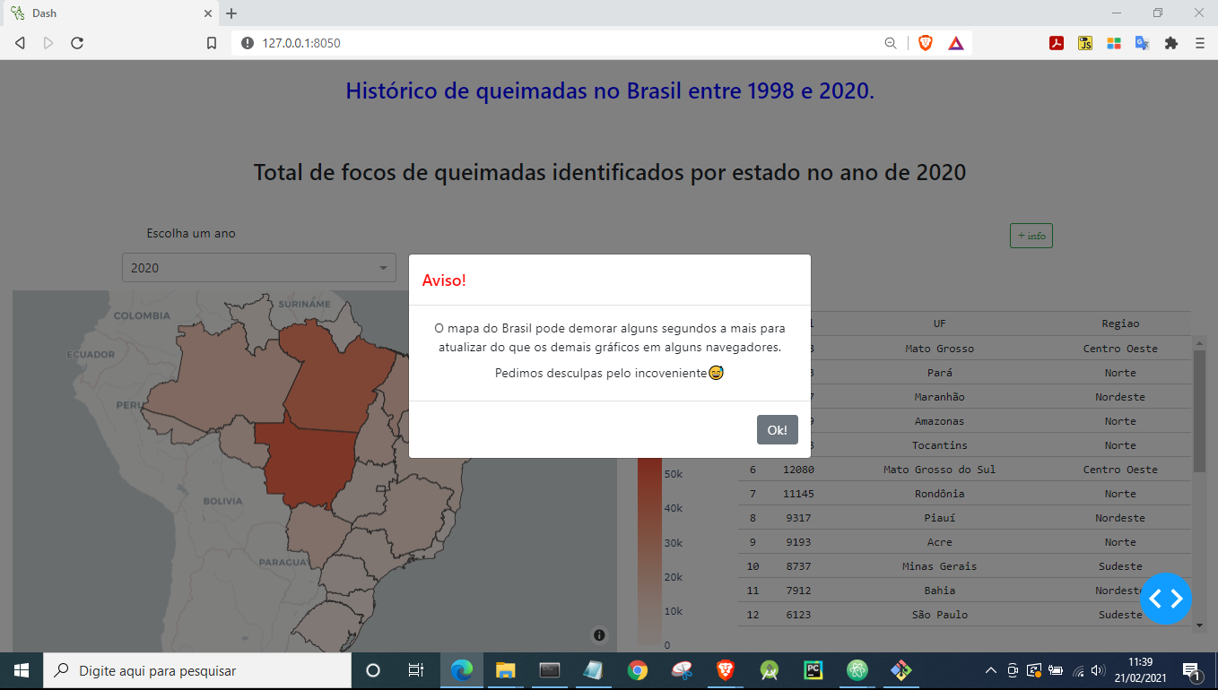Click the table's vertical scrollbar
The image size is (1218, 690).
1199,411
